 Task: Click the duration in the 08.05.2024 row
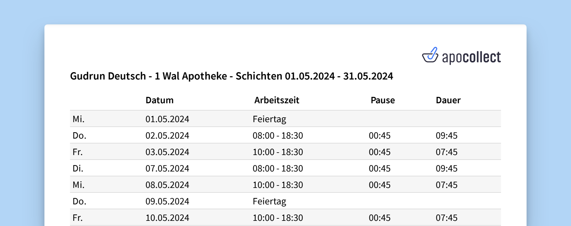pyautogui.click(x=447, y=185)
